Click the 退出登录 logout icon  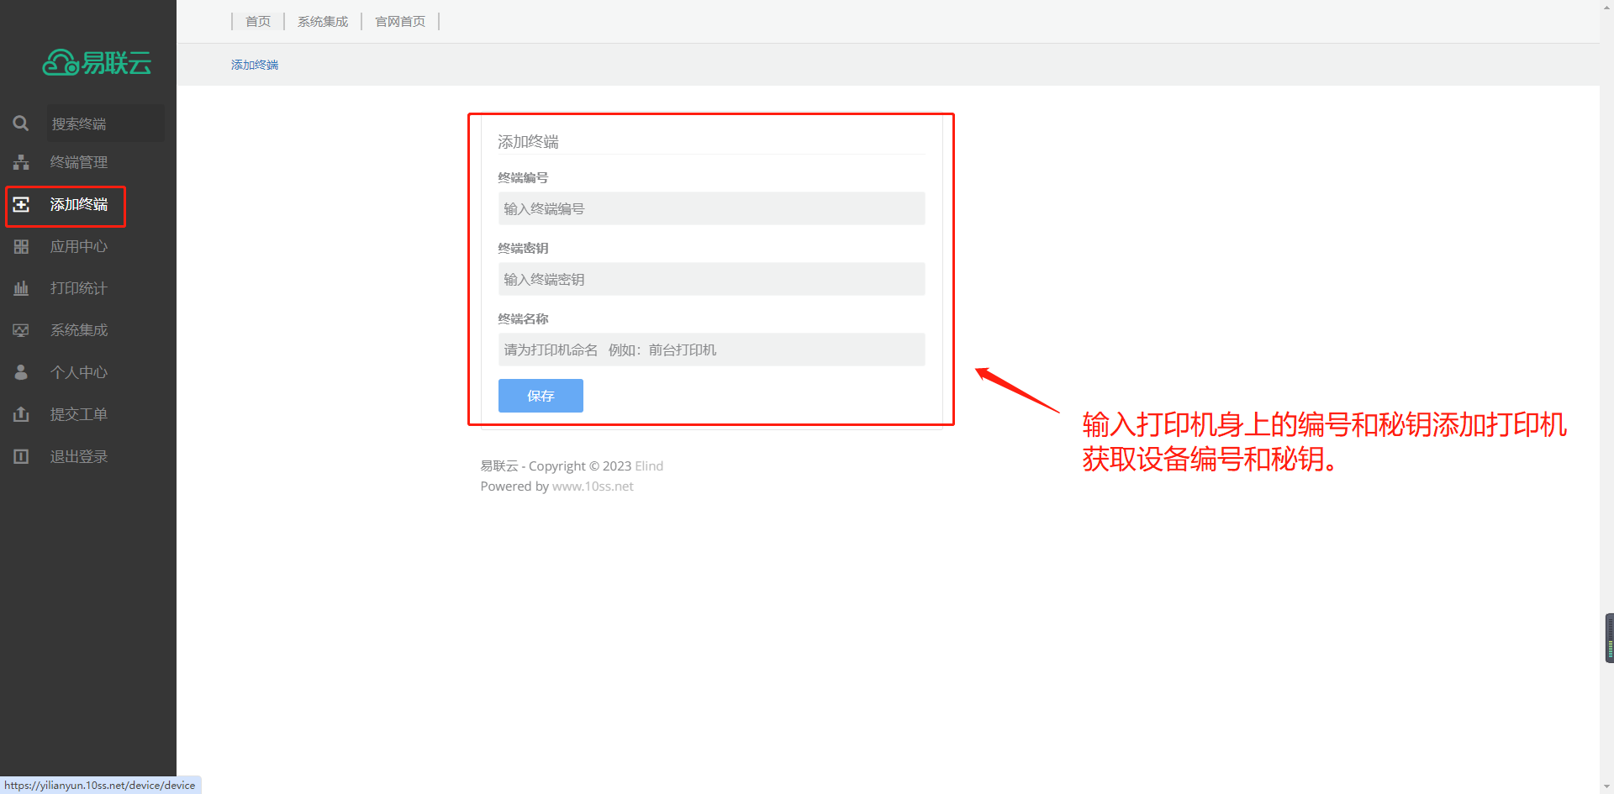click(21, 456)
